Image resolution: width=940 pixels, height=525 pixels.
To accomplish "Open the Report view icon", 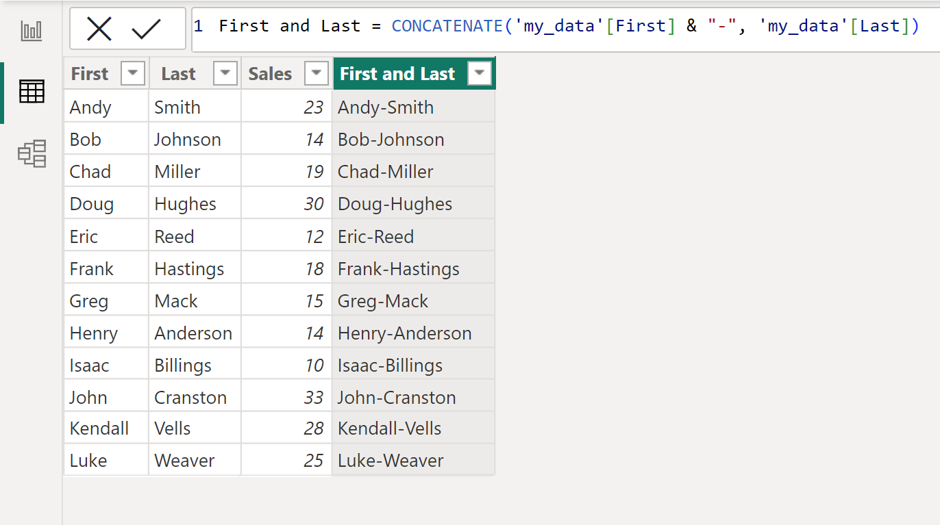I will (32, 31).
